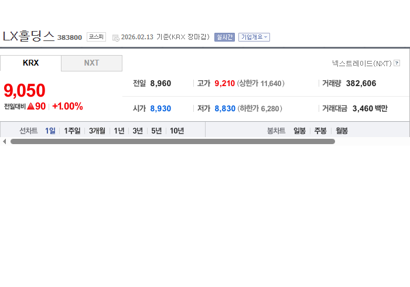Click the upper limit text 상한가 11,640
This screenshot has height=287, width=410.
click(x=261, y=83)
